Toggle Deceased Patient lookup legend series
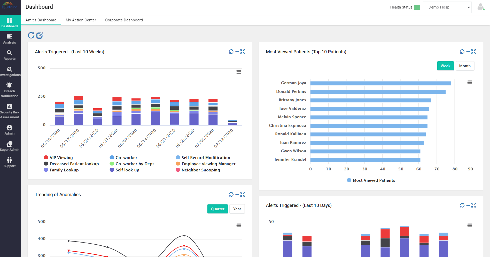490x257 pixels. pyautogui.click(x=71, y=164)
